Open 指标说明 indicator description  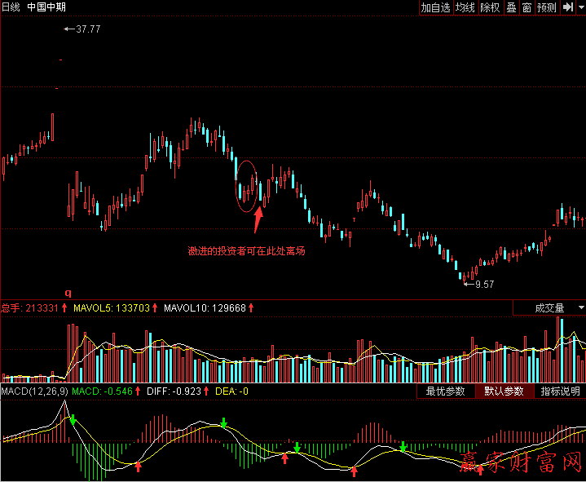click(x=561, y=391)
